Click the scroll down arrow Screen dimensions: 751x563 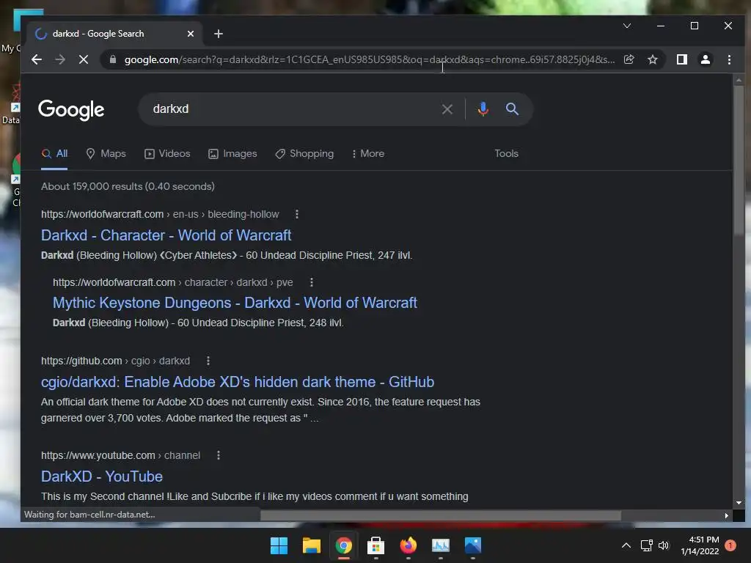pyautogui.click(x=739, y=503)
